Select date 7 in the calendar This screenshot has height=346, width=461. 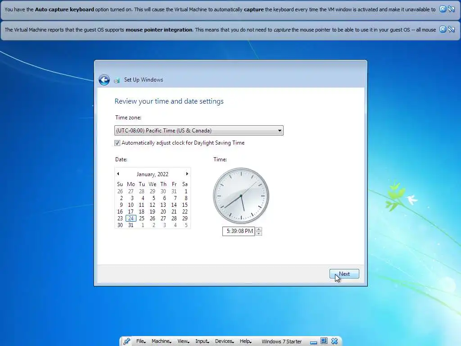tap(175, 198)
